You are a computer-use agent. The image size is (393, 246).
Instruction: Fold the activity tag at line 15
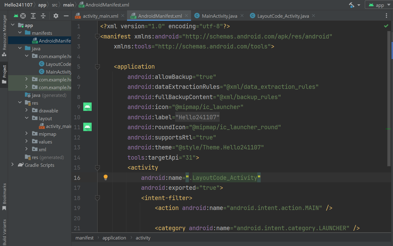tap(97, 167)
